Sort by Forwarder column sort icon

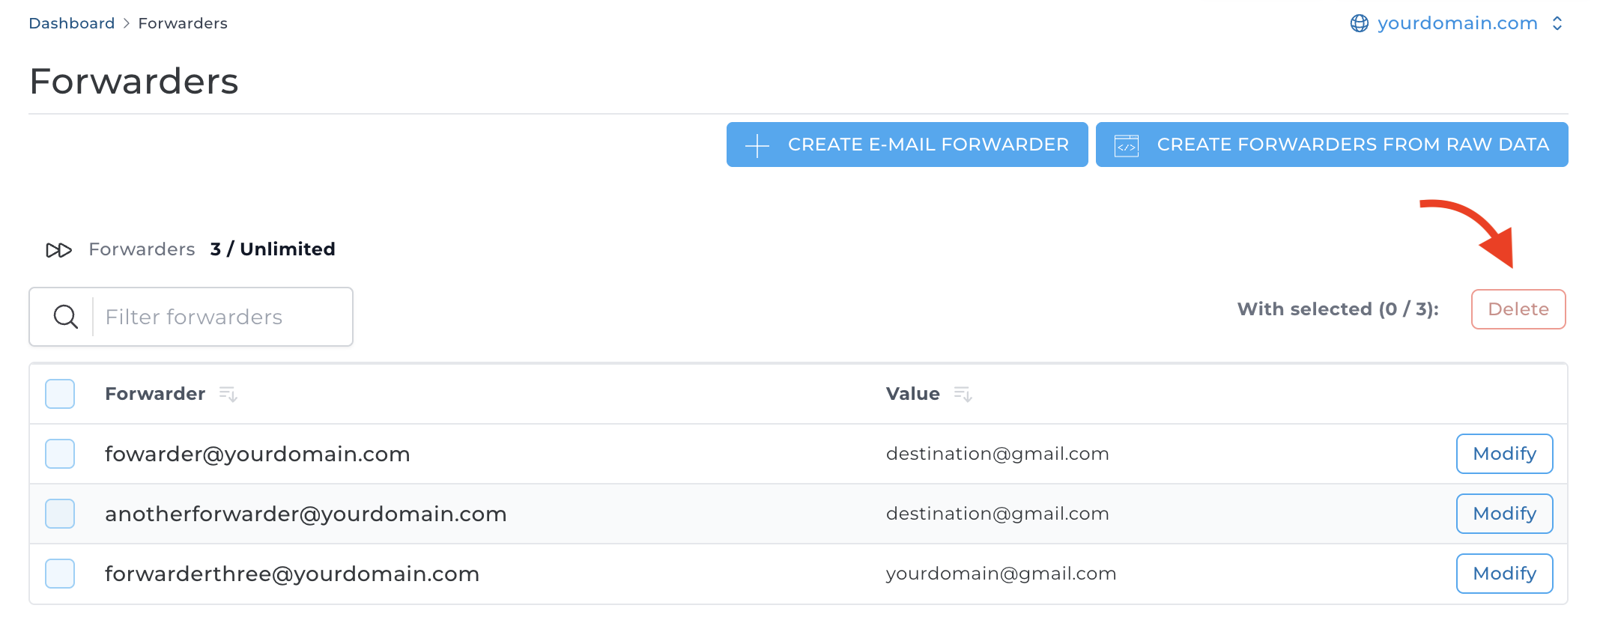[228, 394]
